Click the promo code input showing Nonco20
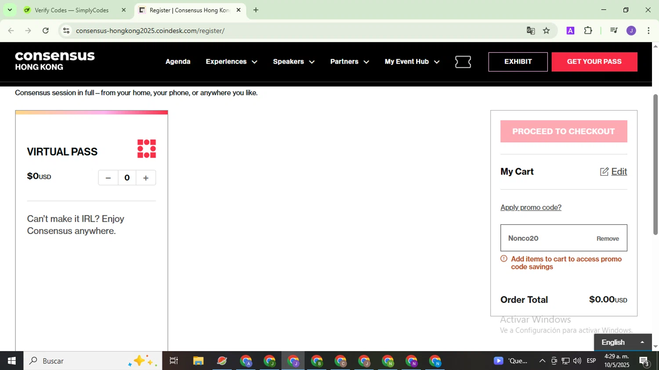 564,238
